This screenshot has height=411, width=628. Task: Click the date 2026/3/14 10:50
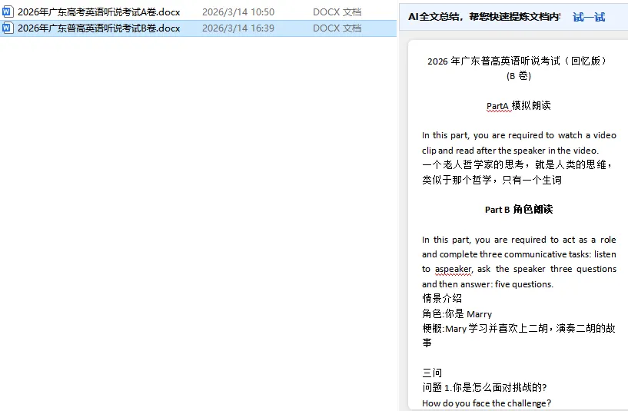(x=238, y=12)
